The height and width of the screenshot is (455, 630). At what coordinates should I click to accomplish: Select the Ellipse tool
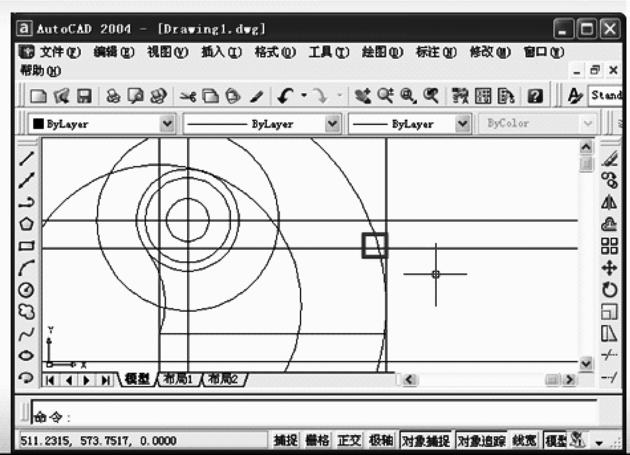[x=27, y=356]
